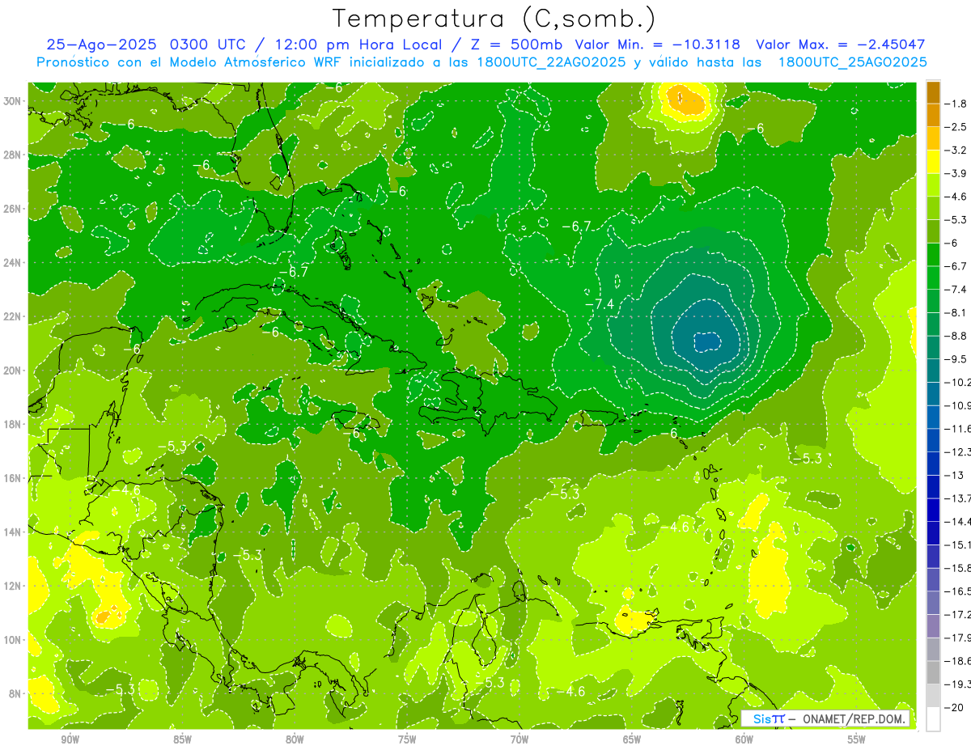Image resolution: width=971 pixels, height=750 pixels.
Task: Click the '90W' longitude label
Action: click(x=70, y=740)
